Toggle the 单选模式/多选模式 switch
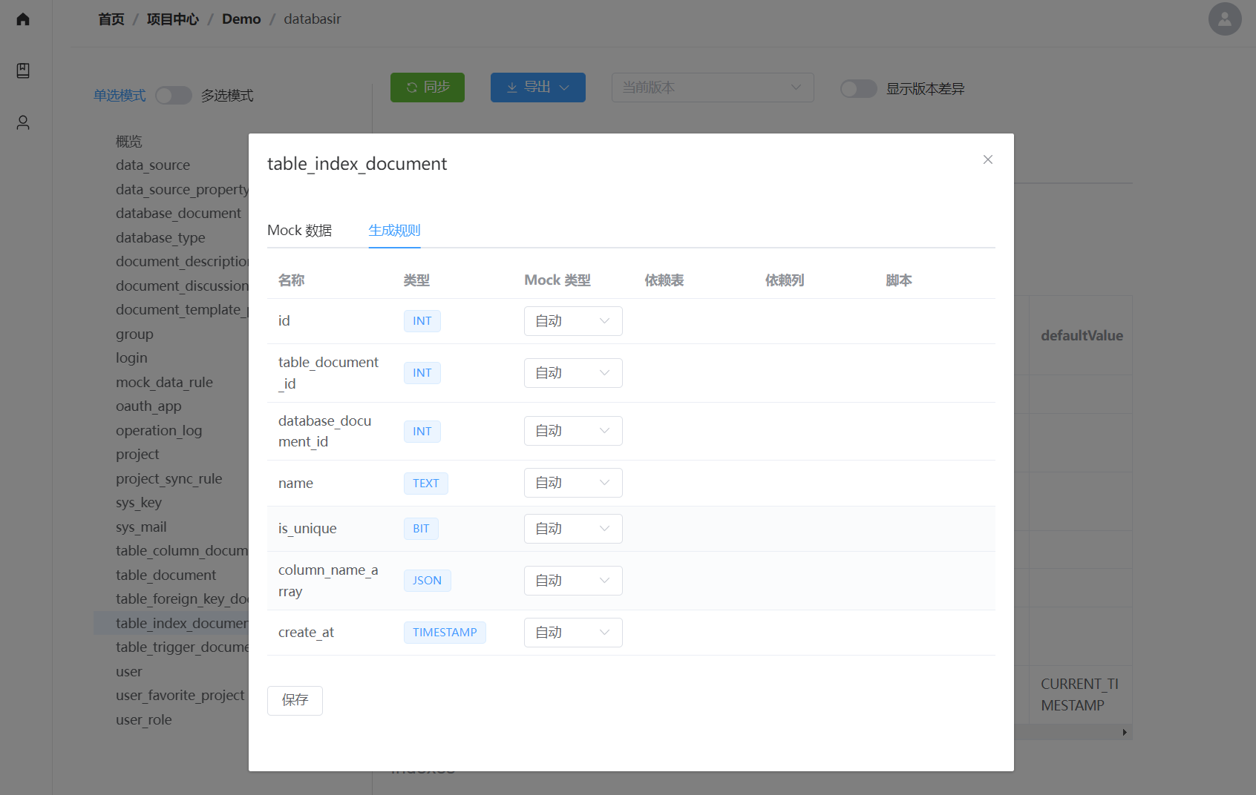 coord(174,96)
